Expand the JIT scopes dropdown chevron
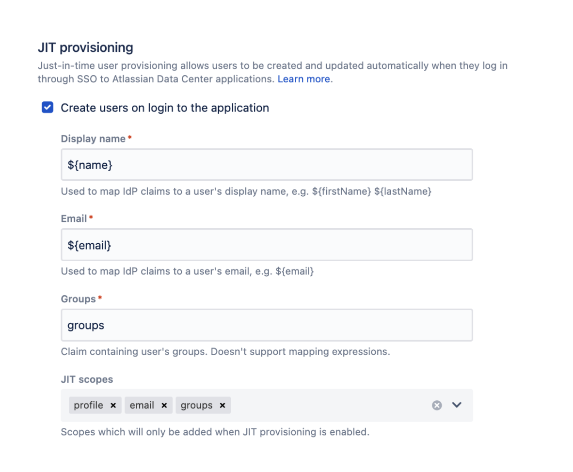Viewport: 573px width, 472px height. [457, 405]
